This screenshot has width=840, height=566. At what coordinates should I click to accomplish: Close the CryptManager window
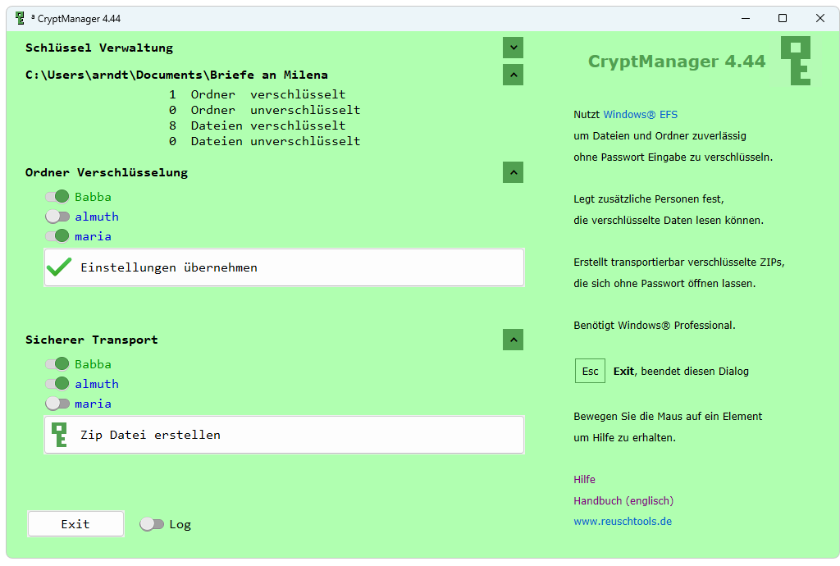(x=820, y=18)
